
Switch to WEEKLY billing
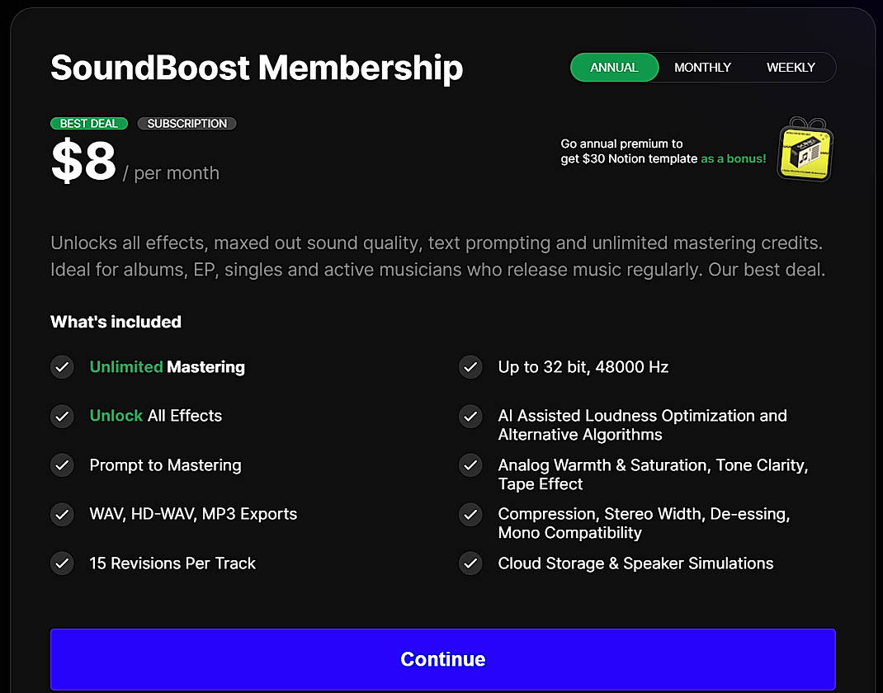(791, 68)
